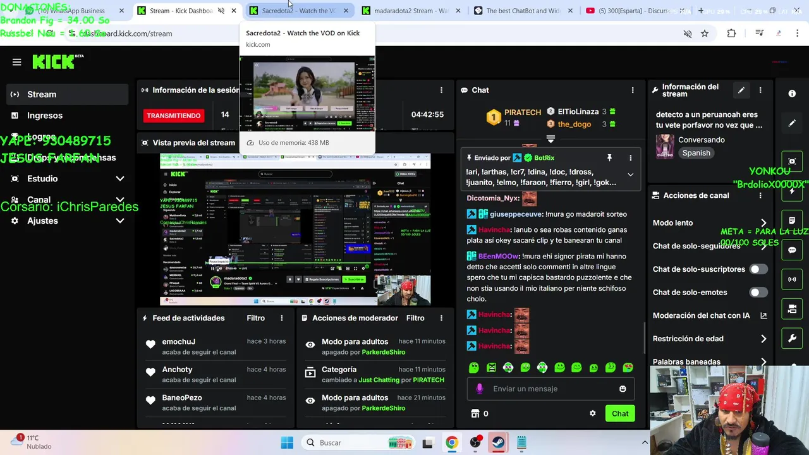Open Steam from the taskbar
The image size is (809, 455).
(x=499, y=442)
